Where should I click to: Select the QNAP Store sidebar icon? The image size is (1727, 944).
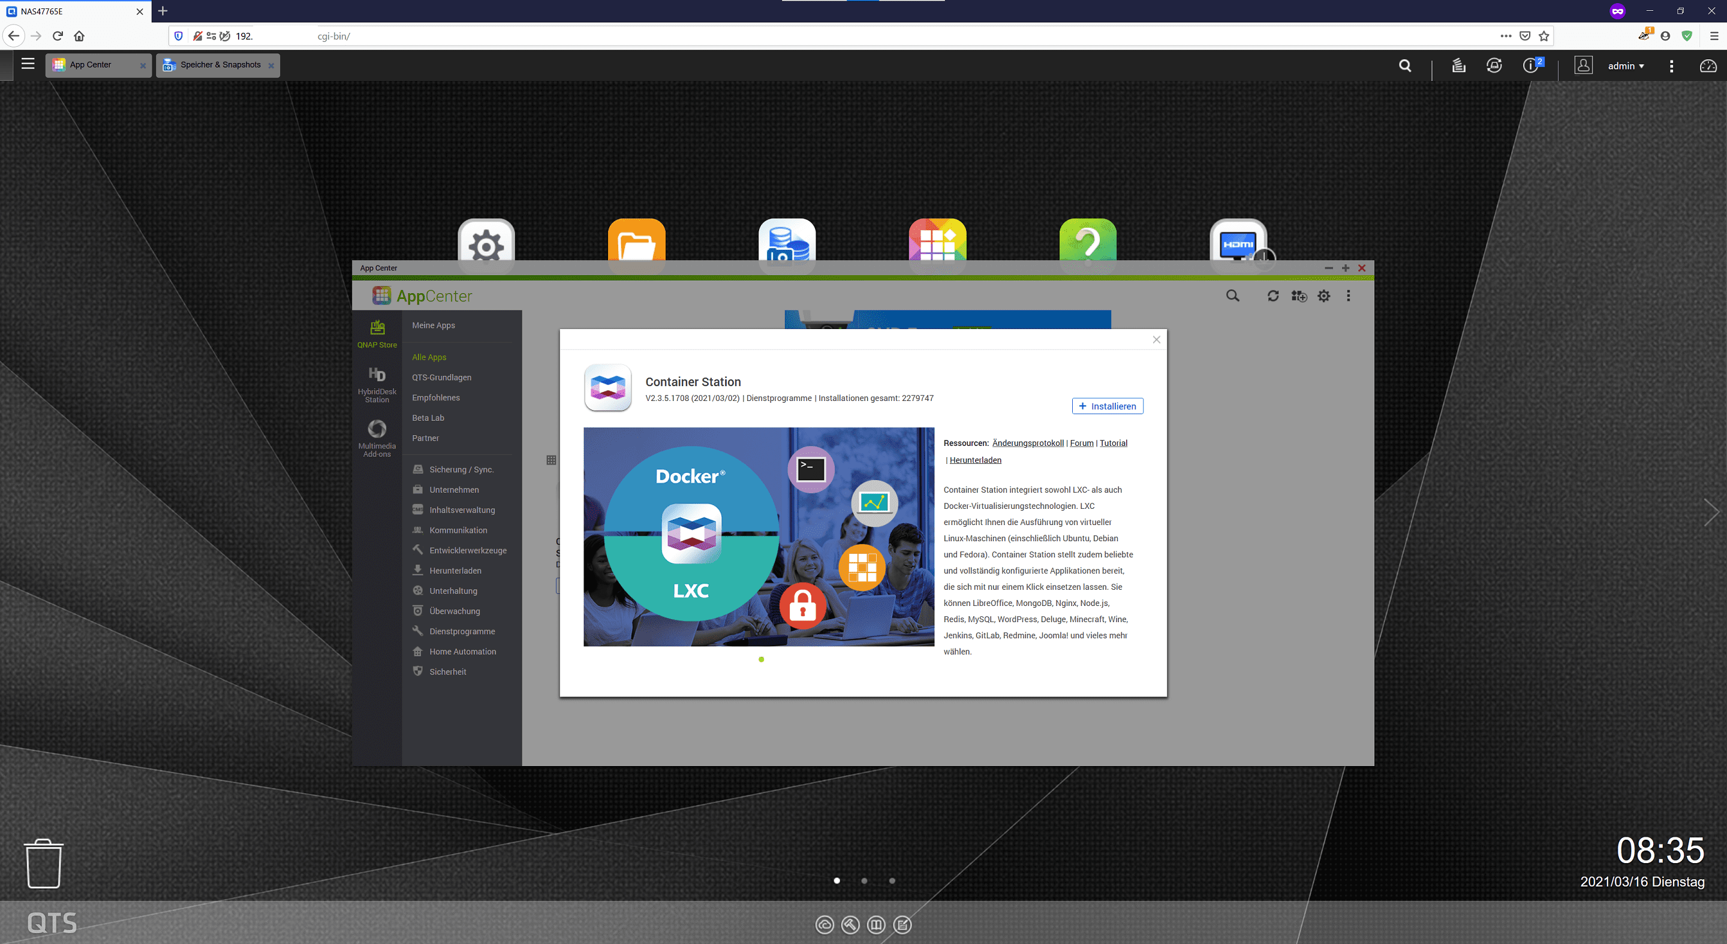click(x=377, y=334)
